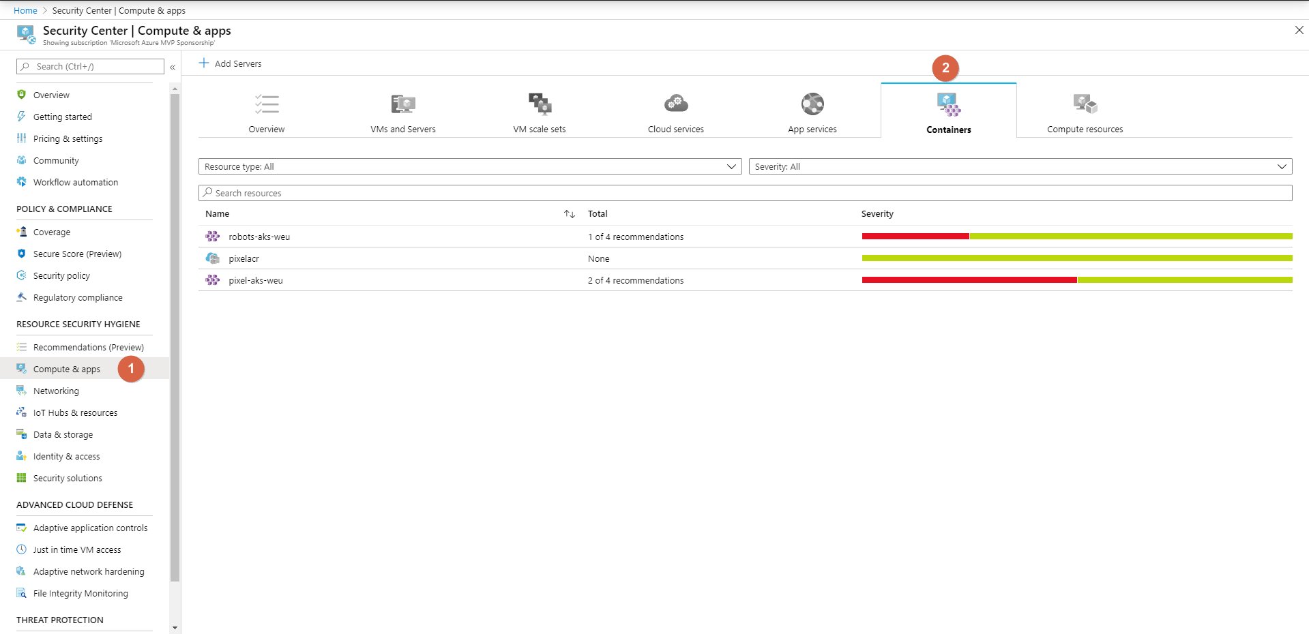Click the Overview shield icon in sidebar
This screenshot has height=634, width=1309.
[x=21, y=95]
